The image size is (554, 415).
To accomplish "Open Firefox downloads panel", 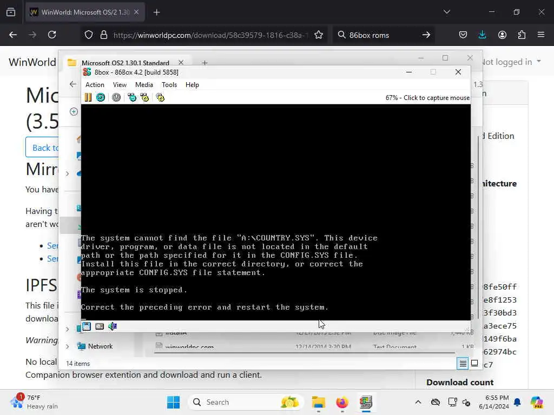I will [x=482, y=35].
